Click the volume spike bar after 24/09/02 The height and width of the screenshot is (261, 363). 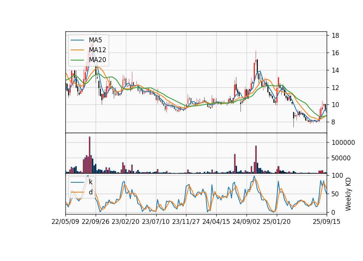[x=256, y=160]
